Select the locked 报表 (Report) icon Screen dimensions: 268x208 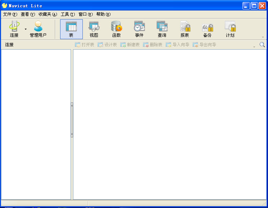(184, 29)
